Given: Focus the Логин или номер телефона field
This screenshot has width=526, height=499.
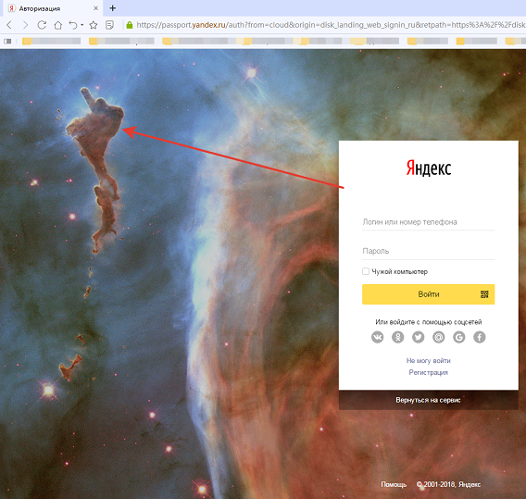Looking at the screenshot, I should 429,222.
